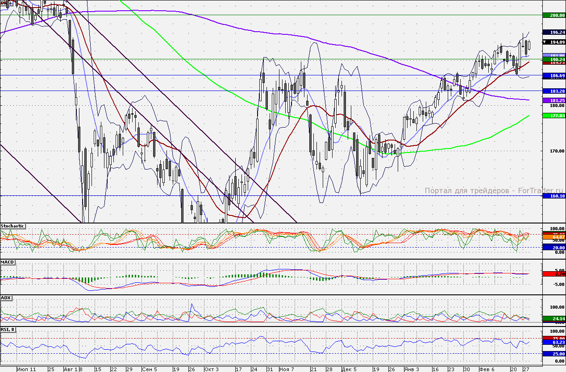Click the blue 186.69 level price tag
Image resolution: width=566 pixels, height=372 pixels.
554,76
